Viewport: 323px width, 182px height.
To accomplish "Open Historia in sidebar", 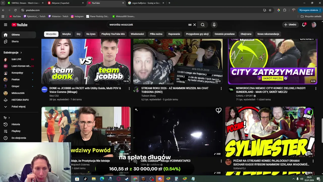I will 18,124.
